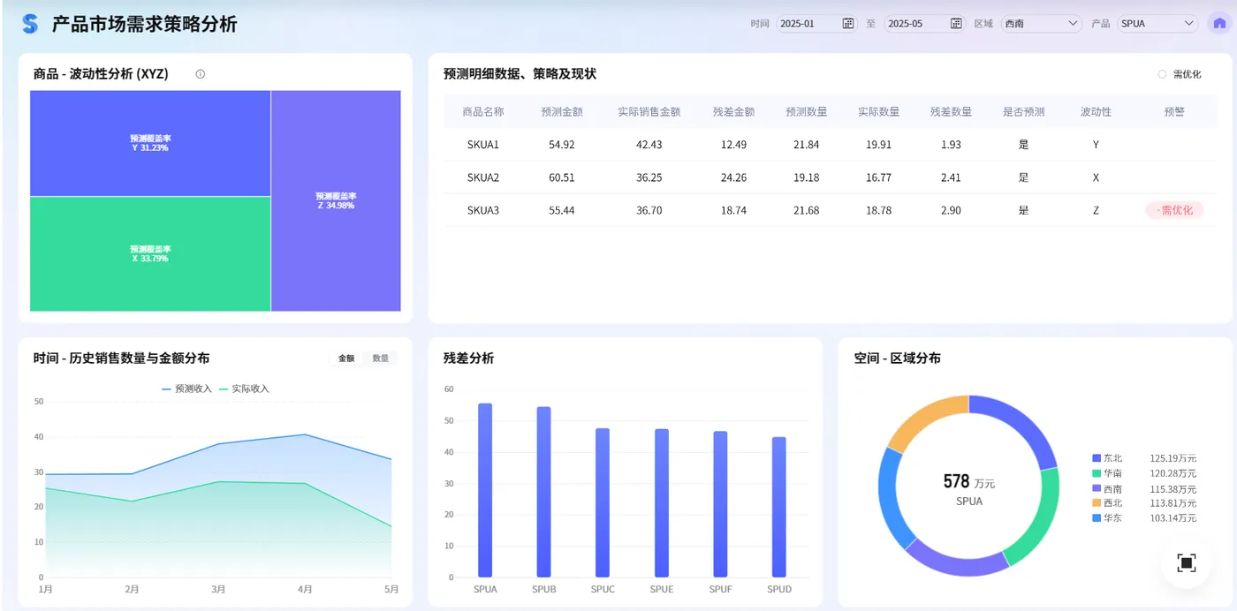Click the 24.26 residual amount value
The width and height of the screenshot is (1237, 611).
pos(733,177)
